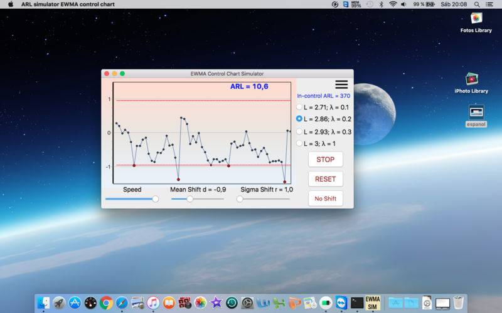Open the ARL simulator EWMA control chart menu
Image resolution: width=502 pixels, height=313 pixels.
pyautogui.click(x=68, y=4)
